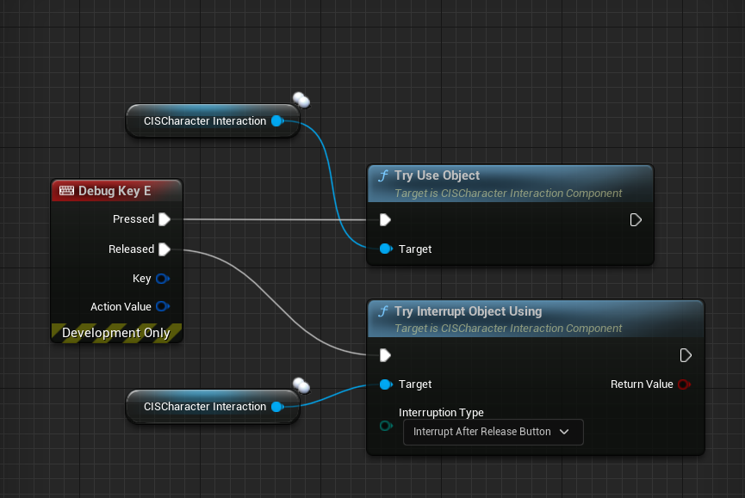Viewport: 745px width, 498px height.
Task: Click output pin of upper CISCharacter Interaction node
Action: pyautogui.click(x=276, y=121)
